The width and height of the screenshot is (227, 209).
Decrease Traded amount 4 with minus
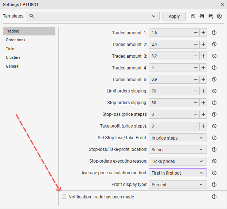pos(196,68)
